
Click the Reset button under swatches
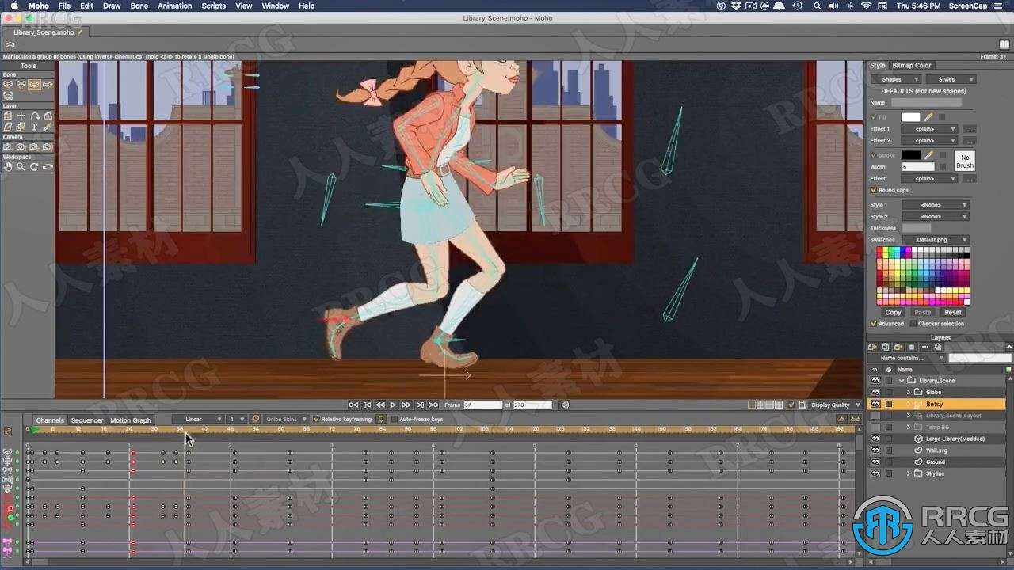point(953,312)
